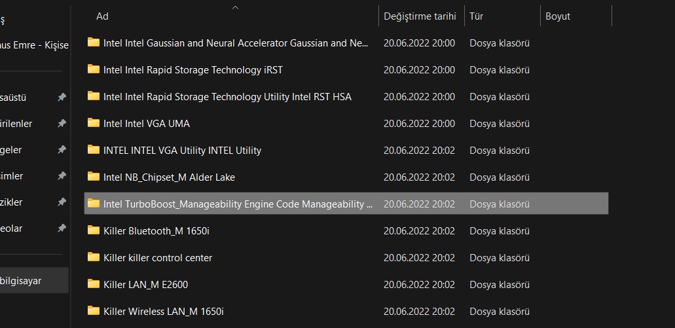675x328 pixels.
Task: Select Intel Rapid Storage Technology Utility folder name
Action: [x=227, y=97]
